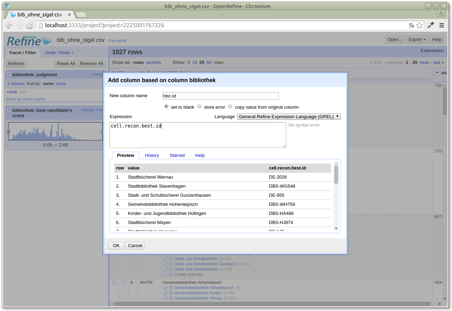Click the Refresh facets button
Screen dimensions: 452x311
[x=16, y=64]
